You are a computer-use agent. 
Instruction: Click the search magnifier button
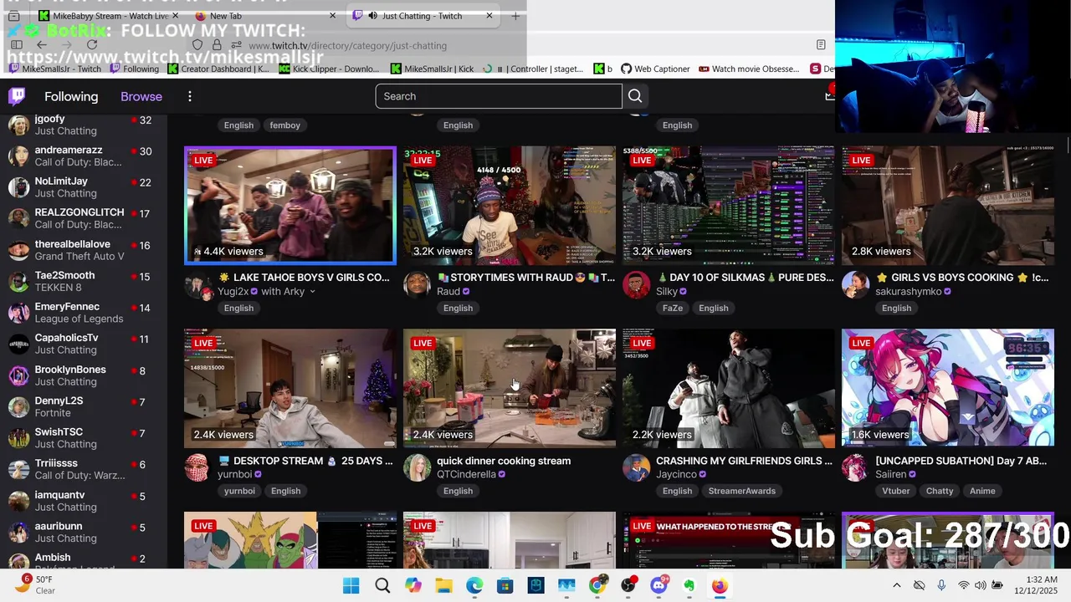[x=635, y=96]
